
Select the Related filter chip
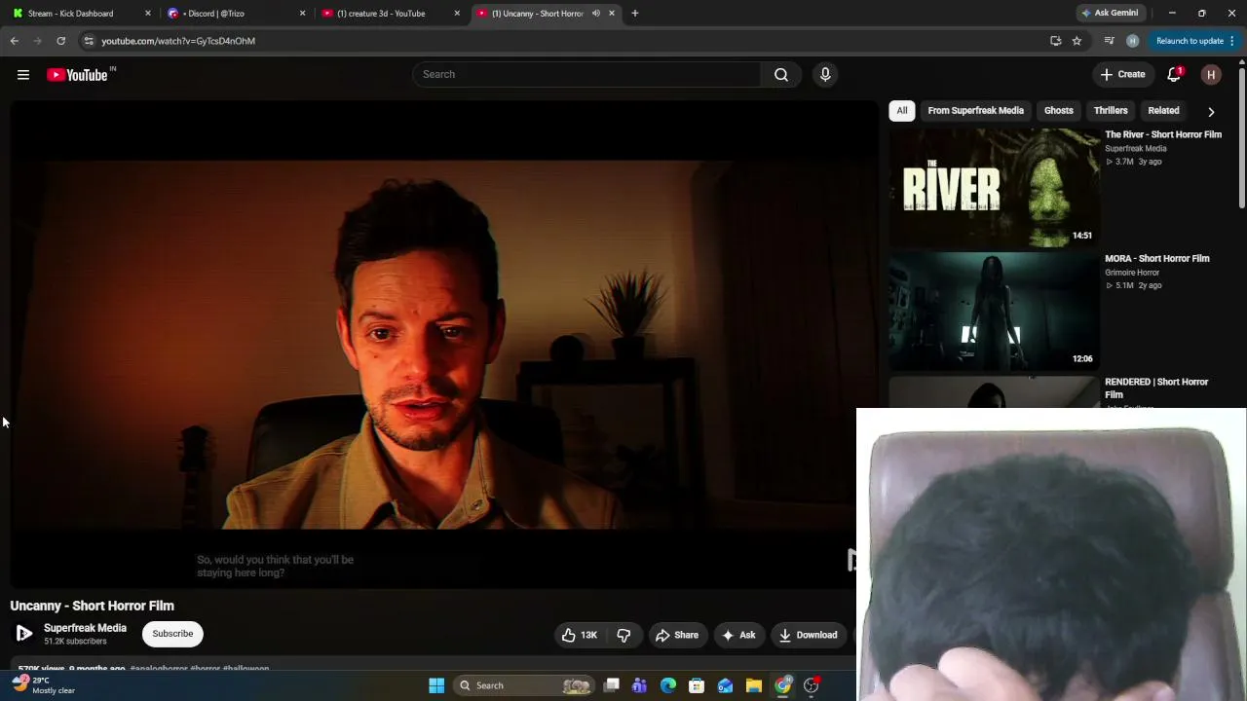[x=1163, y=111]
